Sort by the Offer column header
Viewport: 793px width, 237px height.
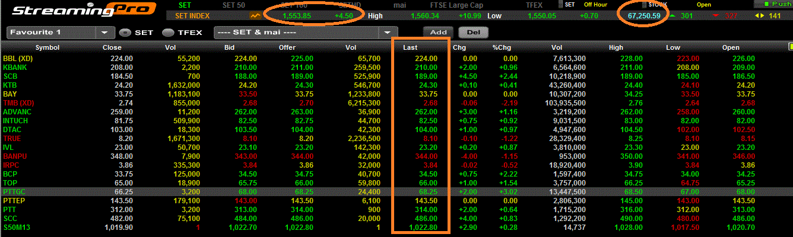click(287, 47)
